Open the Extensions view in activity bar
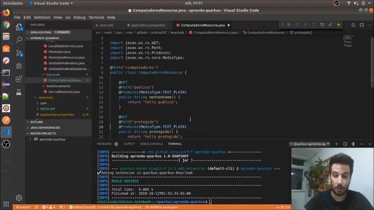The image size is (374, 210). point(19,79)
